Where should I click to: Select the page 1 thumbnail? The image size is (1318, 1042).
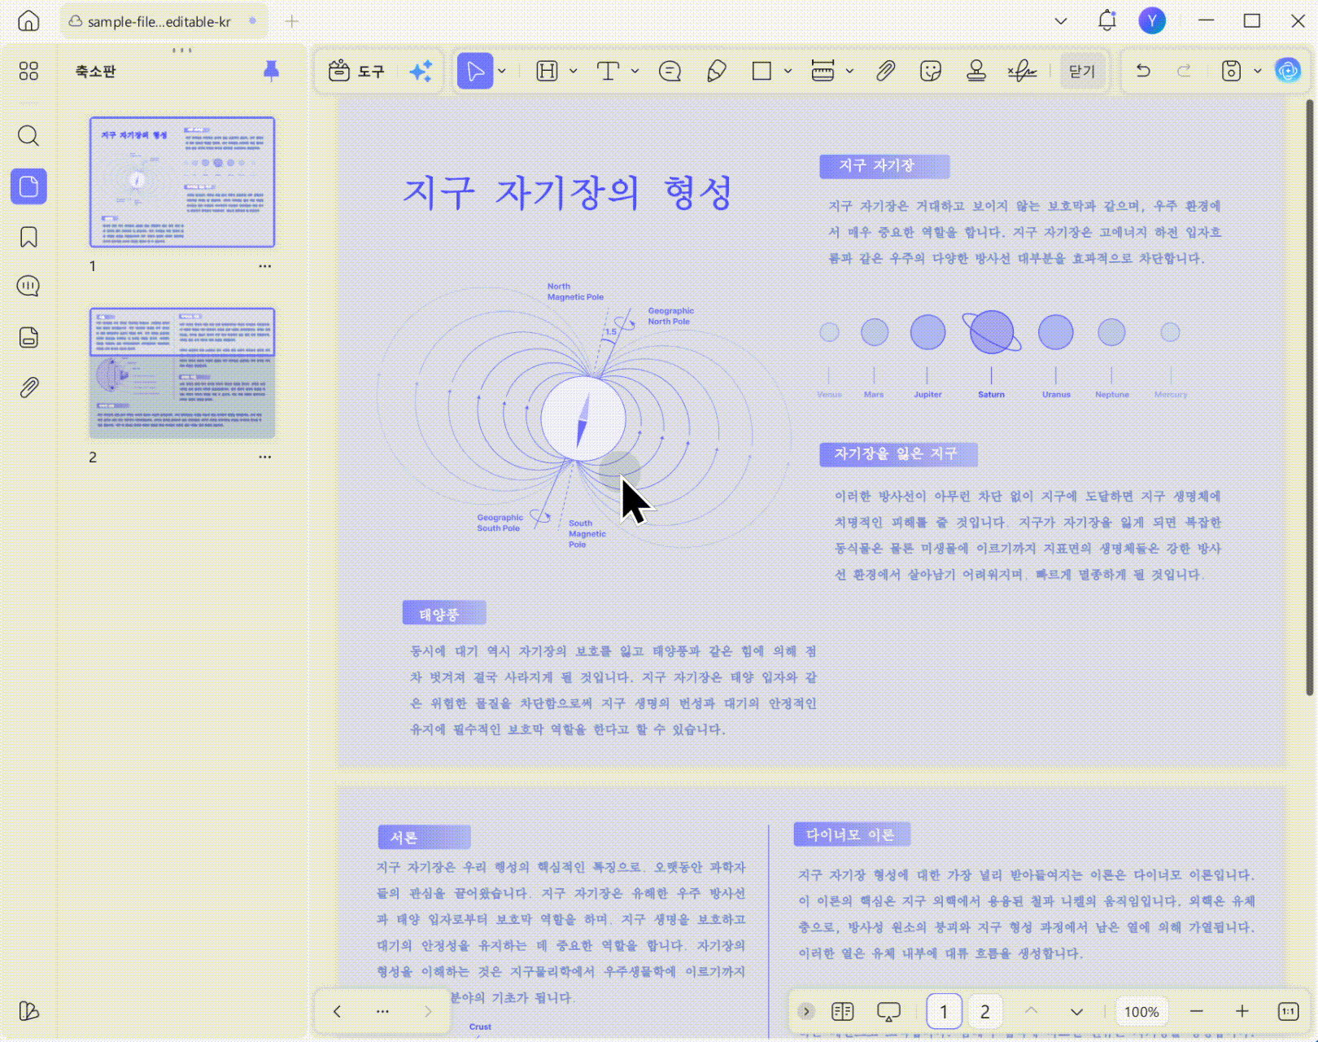click(x=182, y=182)
